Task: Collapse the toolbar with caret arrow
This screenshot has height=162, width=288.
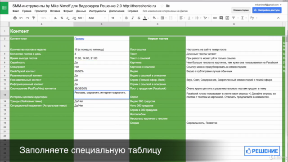Action: [x=278, y=18]
